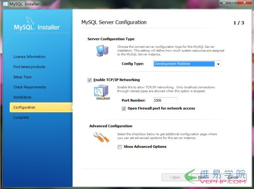Click the Port Number label
The height and width of the screenshot is (189, 254).
pyautogui.click(x=134, y=100)
